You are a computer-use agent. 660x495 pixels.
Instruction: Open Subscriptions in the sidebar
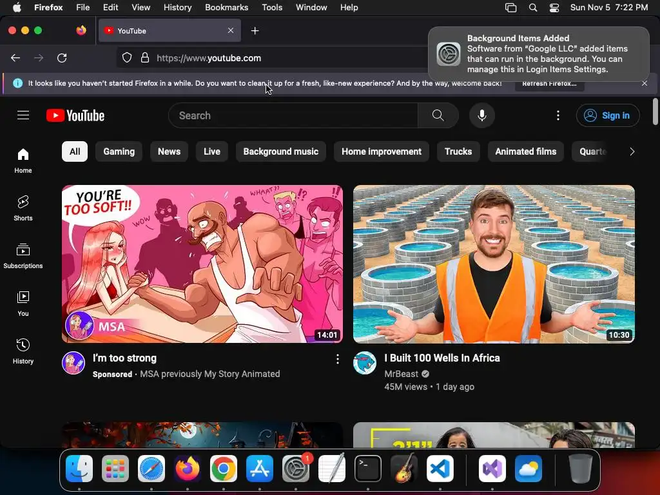(23, 256)
